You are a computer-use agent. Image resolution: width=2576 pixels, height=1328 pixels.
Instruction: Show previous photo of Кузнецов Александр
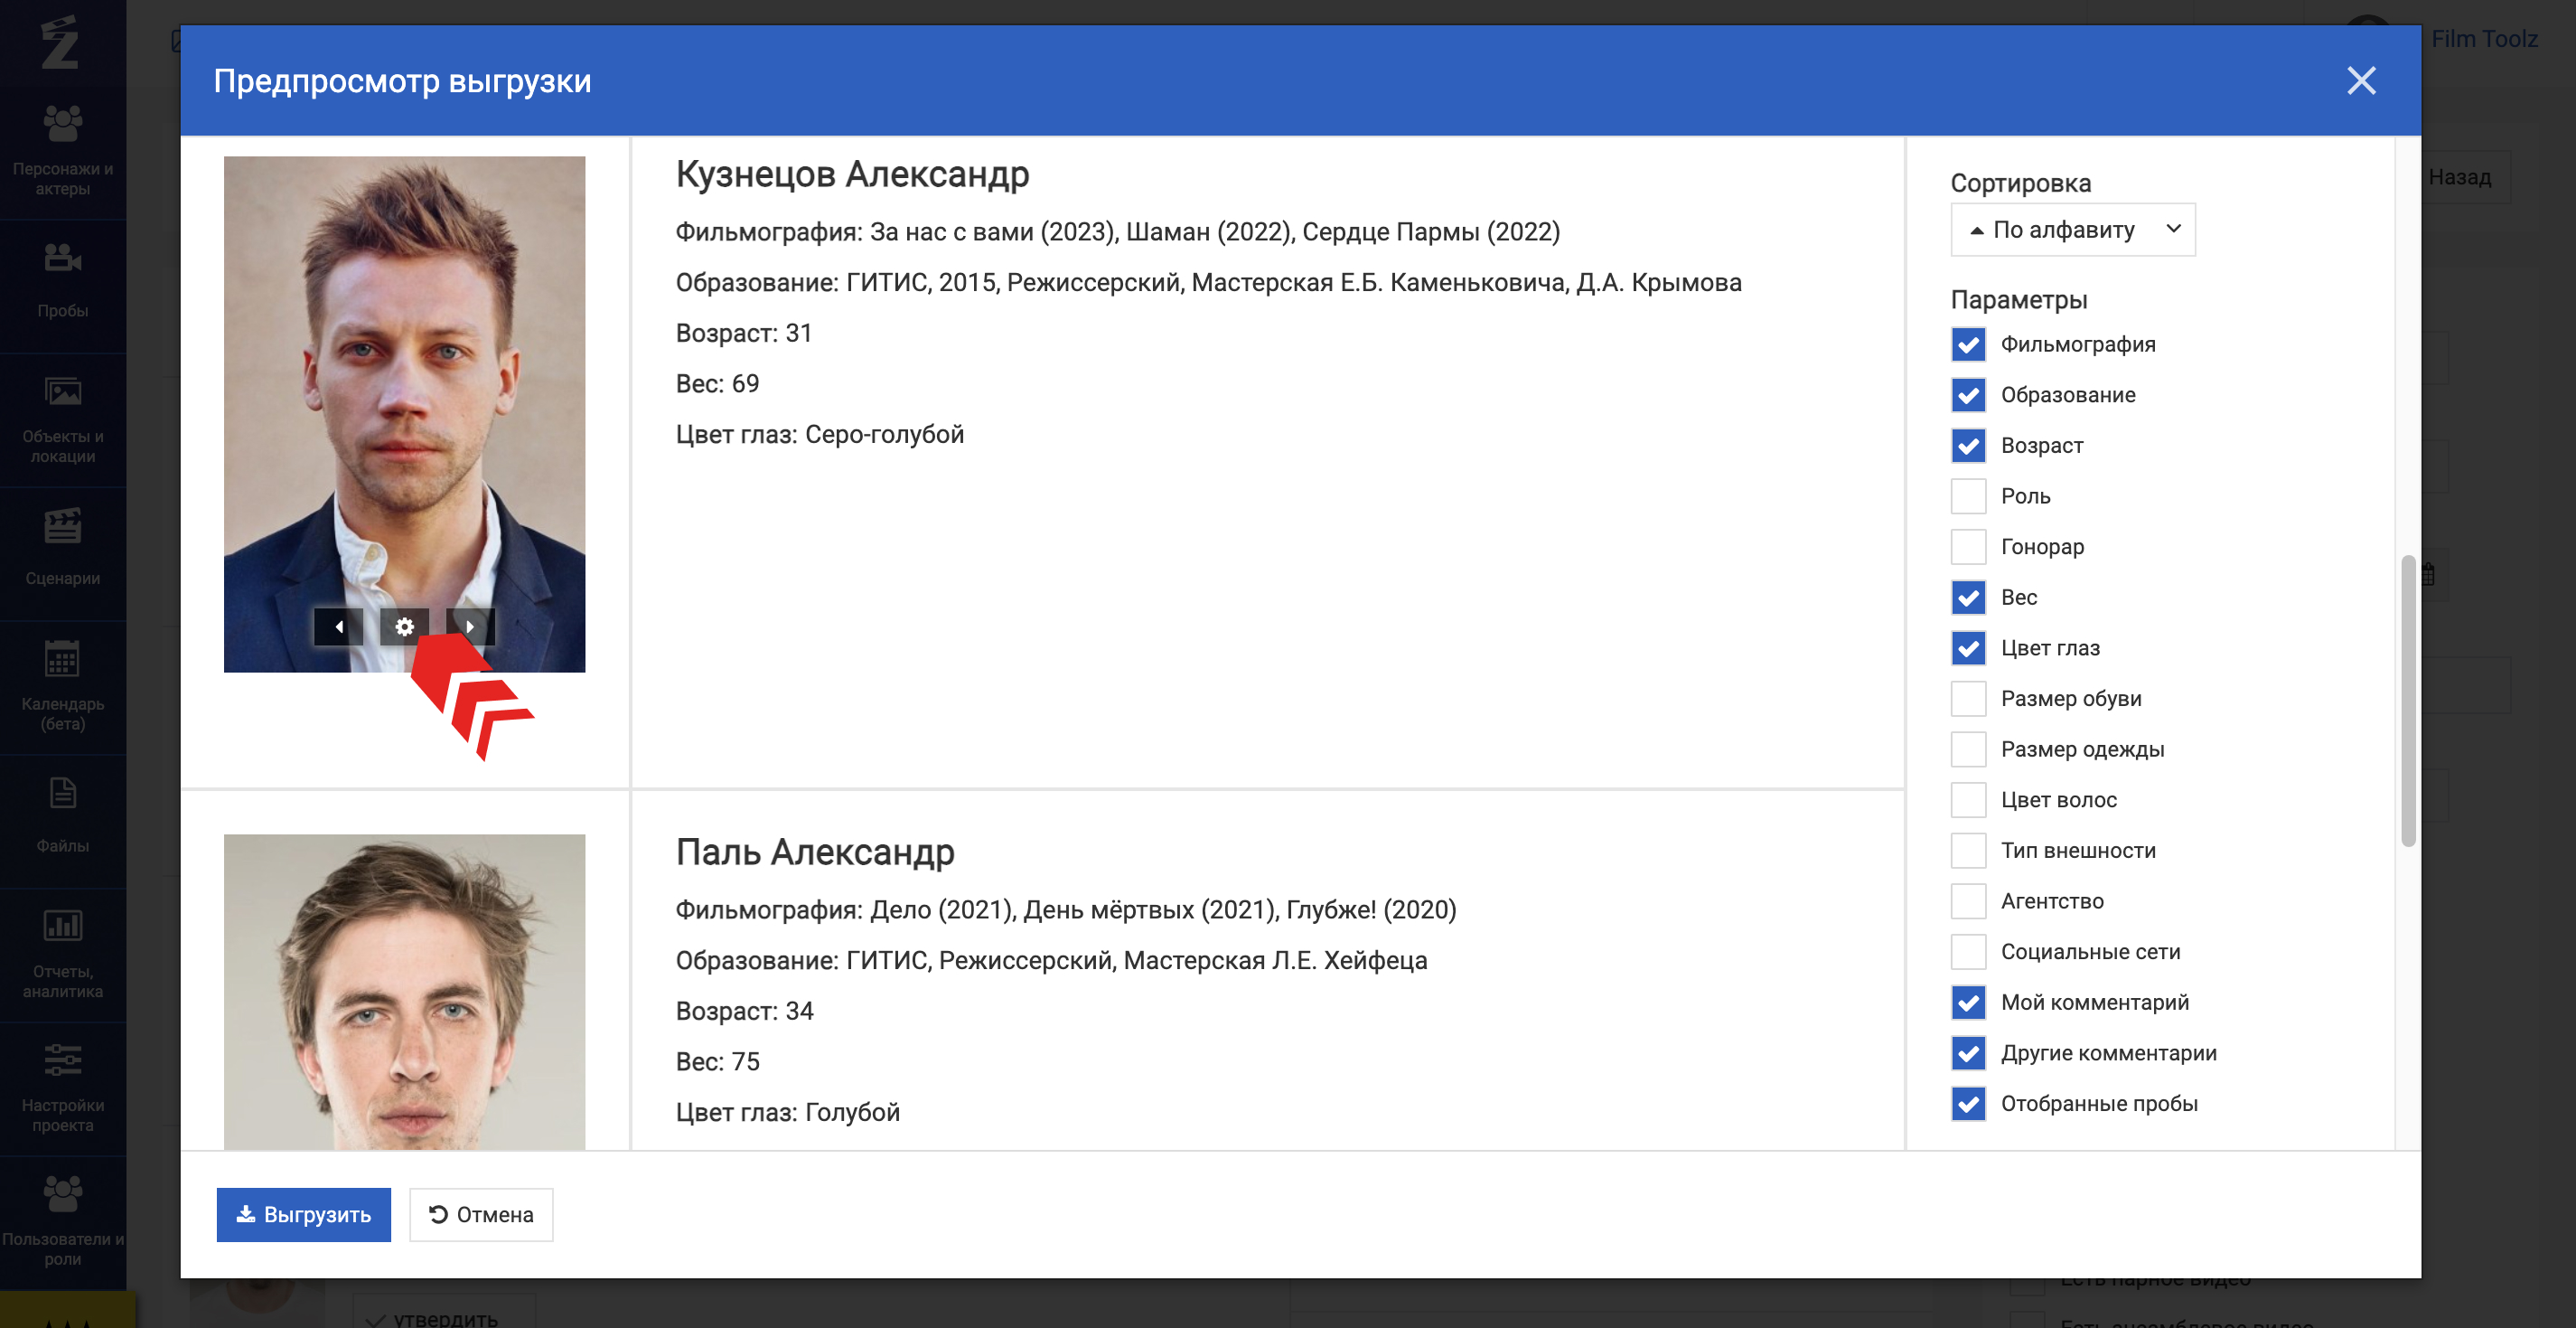(x=339, y=626)
